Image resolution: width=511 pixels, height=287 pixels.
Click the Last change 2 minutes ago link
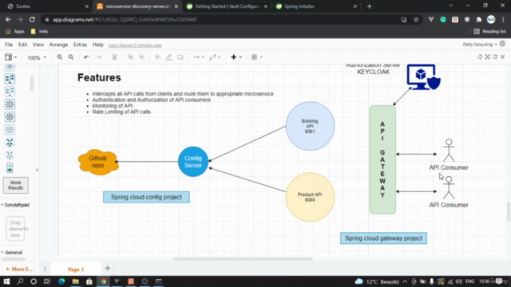point(135,45)
